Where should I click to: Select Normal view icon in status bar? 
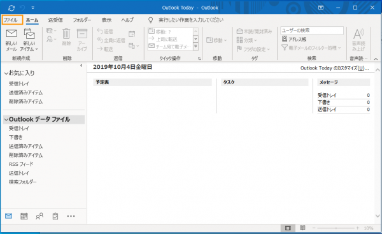(288, 228)
